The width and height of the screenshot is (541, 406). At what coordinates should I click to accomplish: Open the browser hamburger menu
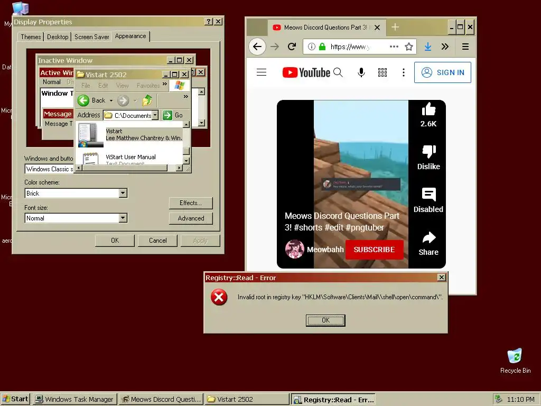click(x=465, y=47)
